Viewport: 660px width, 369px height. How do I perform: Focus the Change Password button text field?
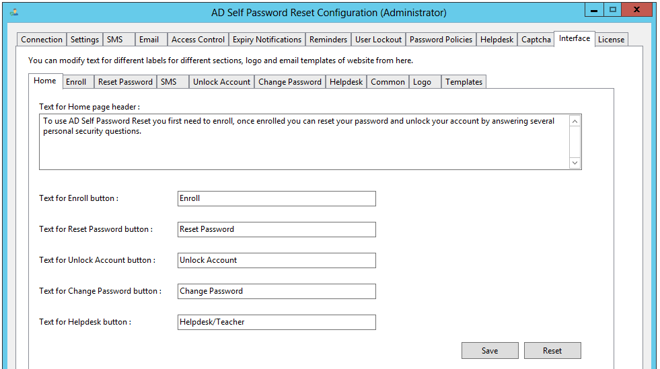click(x=277, y=291)
